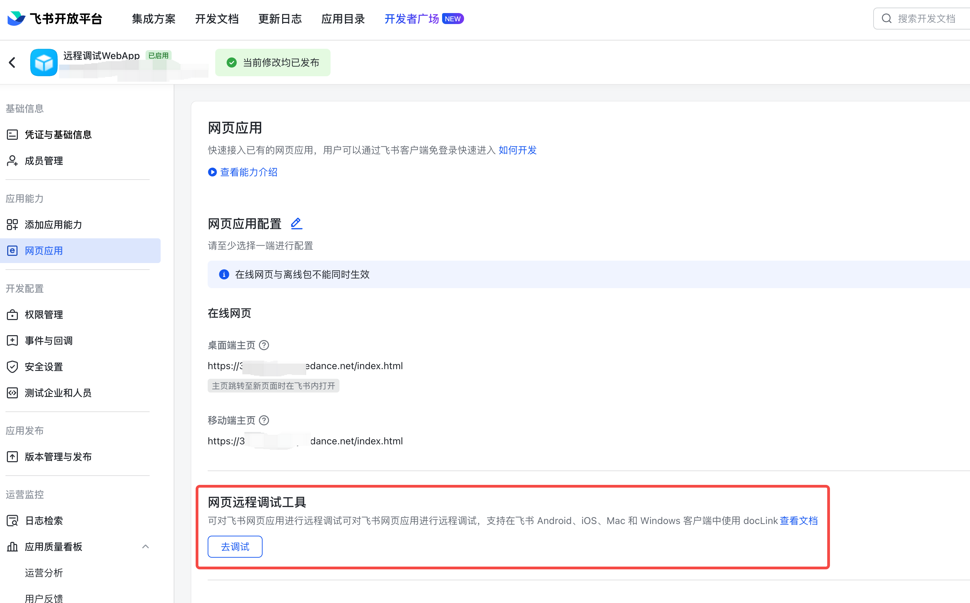
Task: Click the help icon beside 桌面端主页
Action: click(x=264, y=345)
